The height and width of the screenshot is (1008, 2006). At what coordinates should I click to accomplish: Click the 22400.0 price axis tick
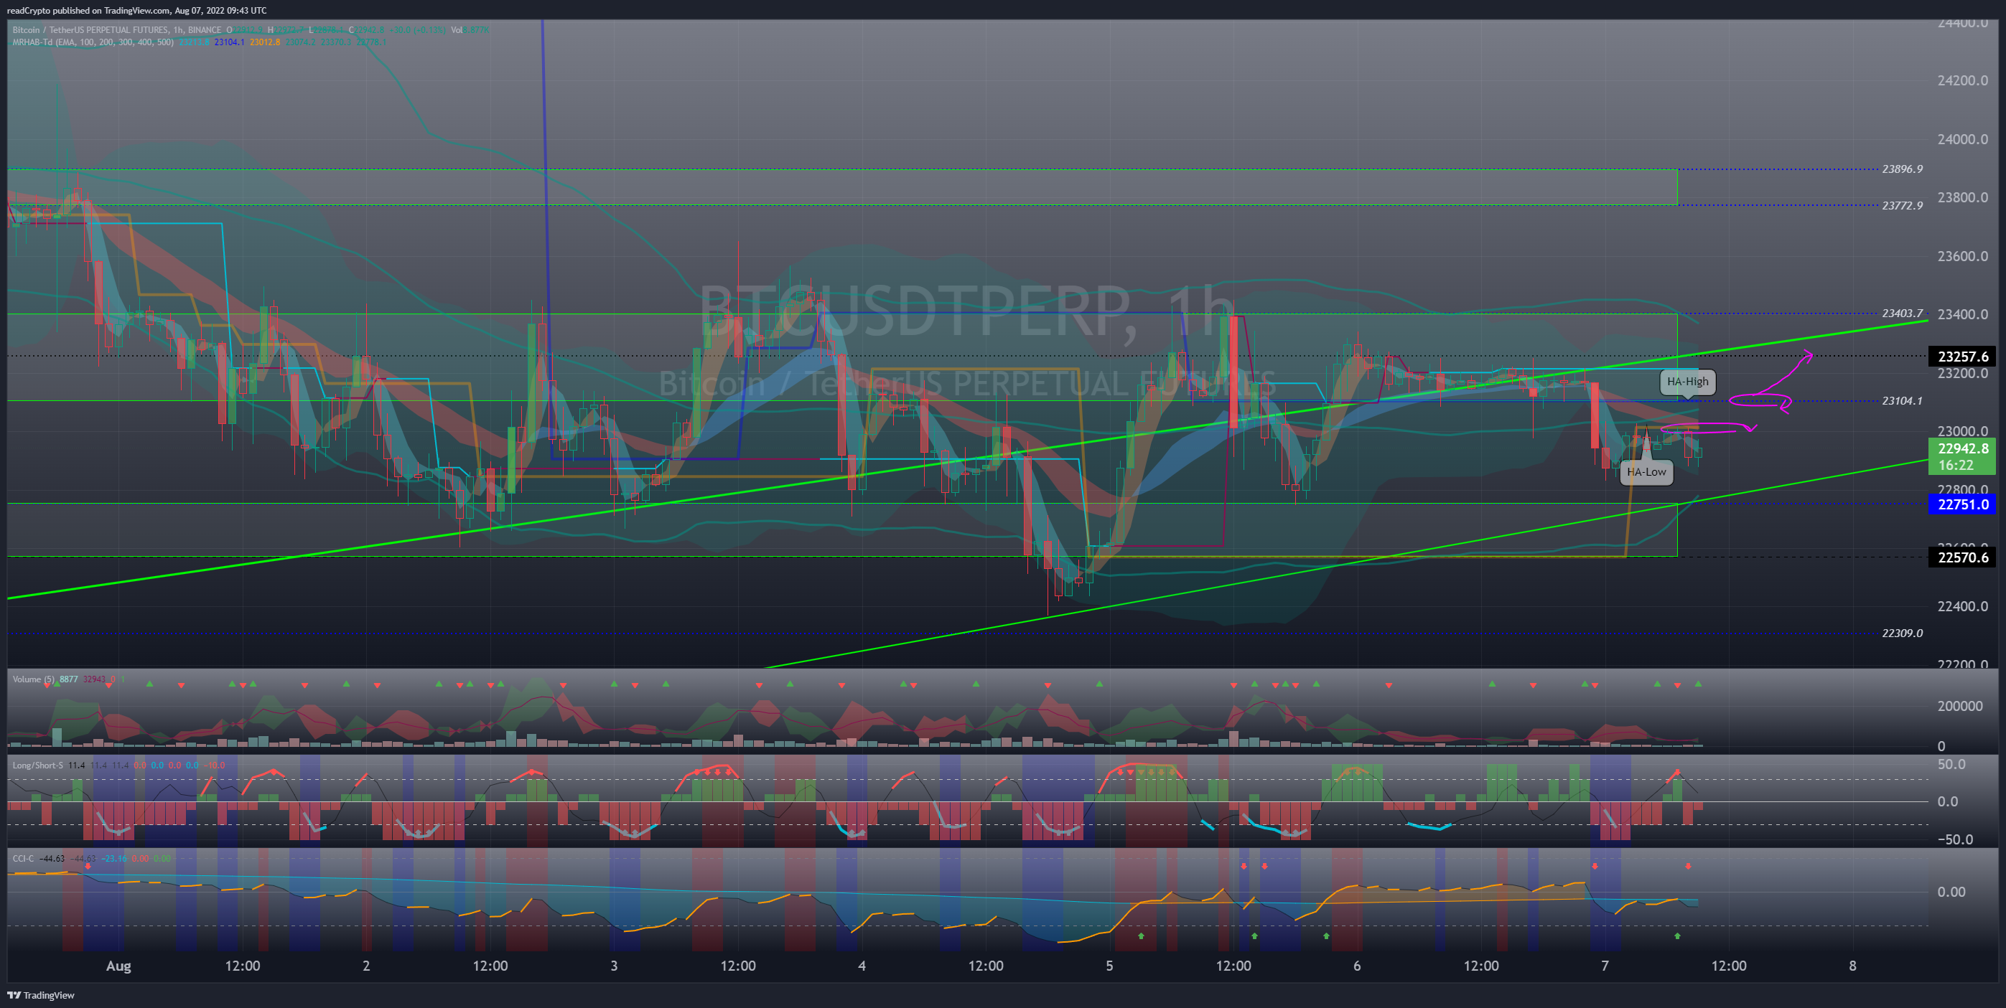coord(1962,606)
